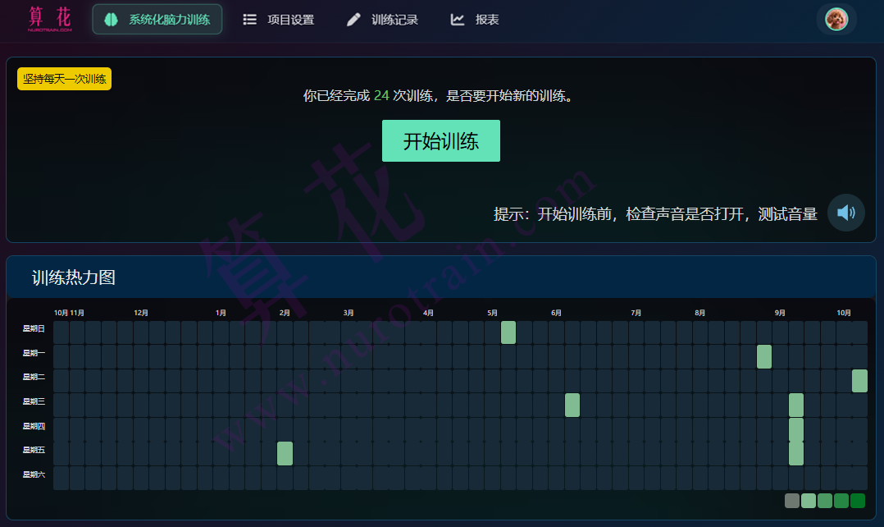884x527 pixels.
Task: Click the 开始训练 button
Action: point(440,140)
